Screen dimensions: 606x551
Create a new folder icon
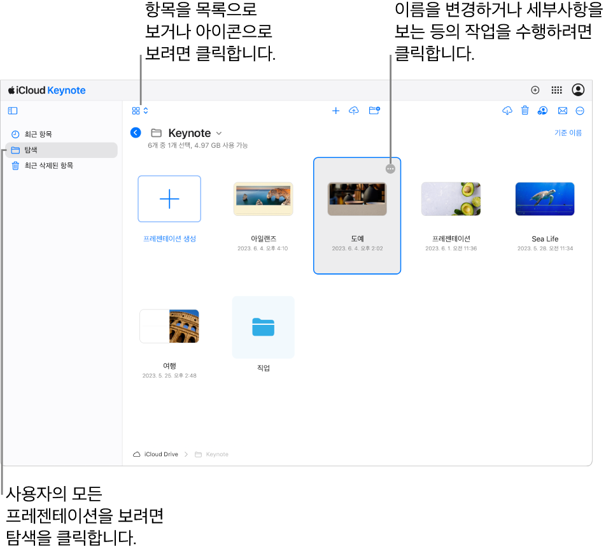[374, 111]
